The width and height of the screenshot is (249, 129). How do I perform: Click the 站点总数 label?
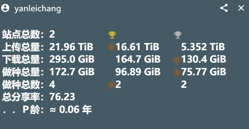pos(21,34)
